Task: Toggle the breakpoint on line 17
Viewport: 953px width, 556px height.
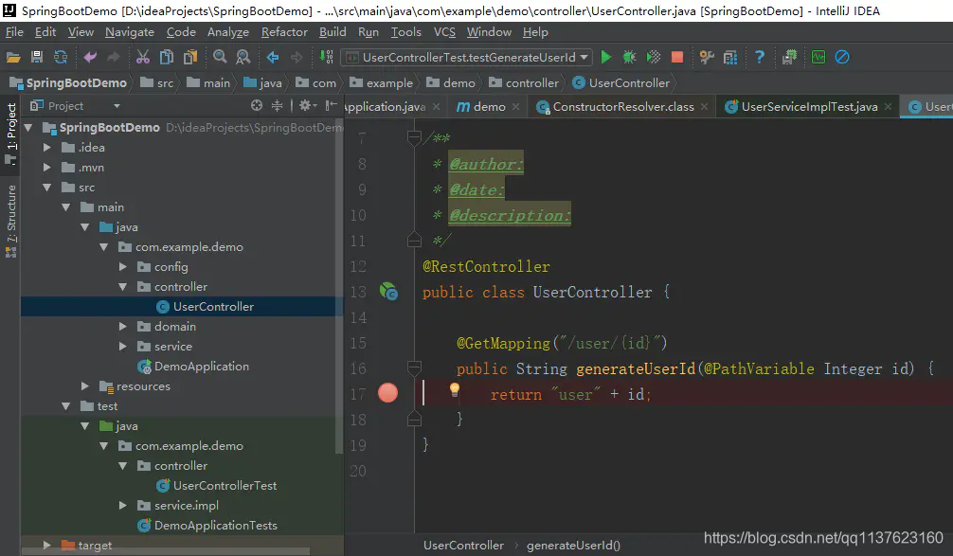Action: 387,393
